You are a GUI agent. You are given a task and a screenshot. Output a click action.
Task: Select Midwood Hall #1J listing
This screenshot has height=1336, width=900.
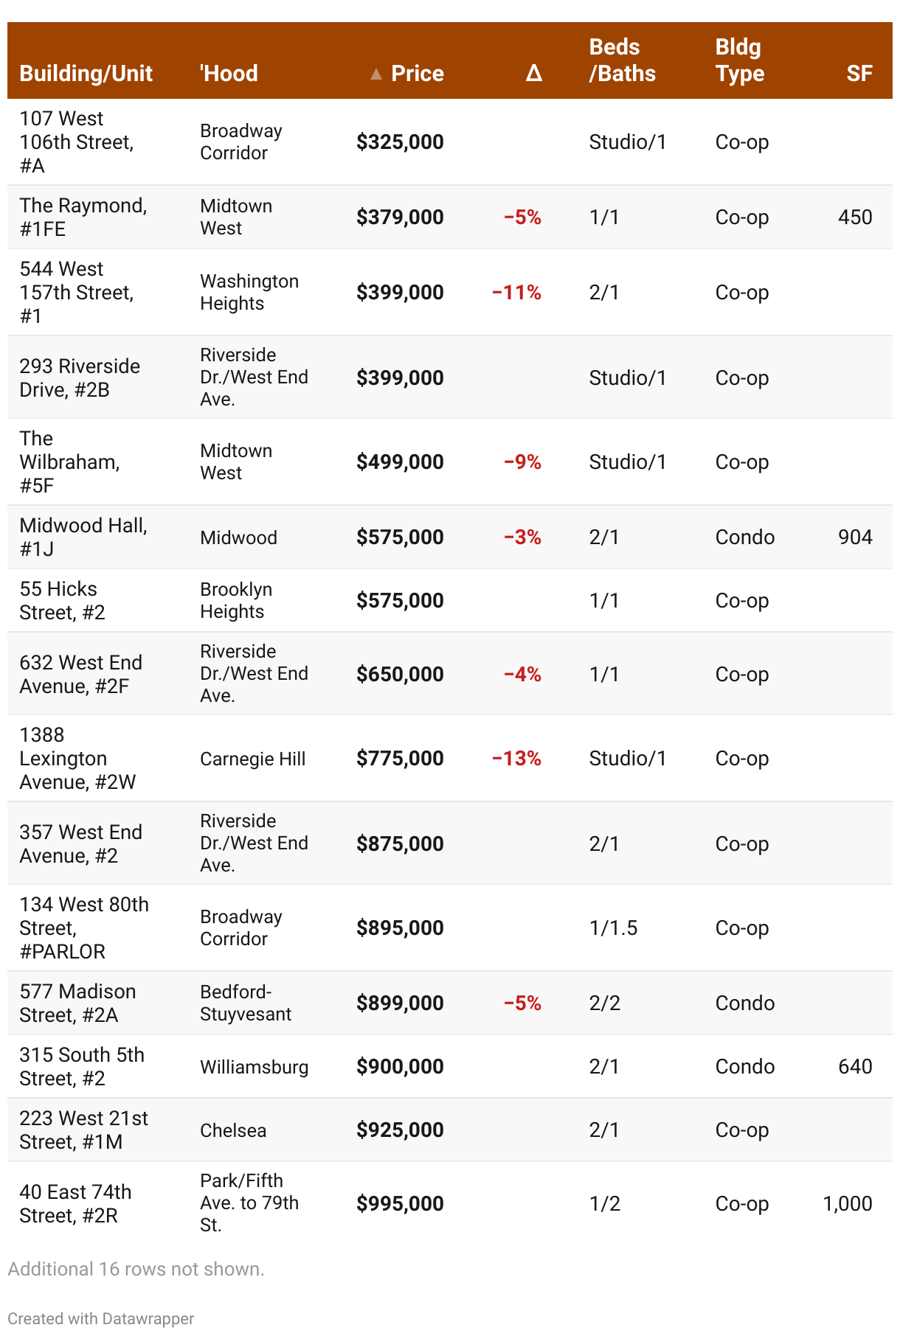coord(83,537)
